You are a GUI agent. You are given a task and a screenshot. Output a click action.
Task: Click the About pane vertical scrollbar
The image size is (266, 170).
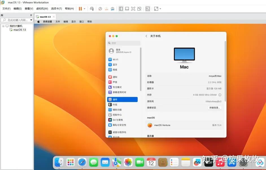(225, 71)
